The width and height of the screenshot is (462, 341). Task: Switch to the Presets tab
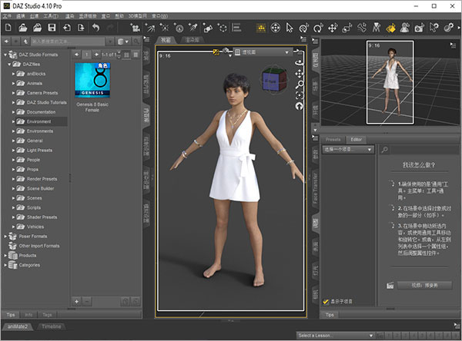(x=333, y=140)
